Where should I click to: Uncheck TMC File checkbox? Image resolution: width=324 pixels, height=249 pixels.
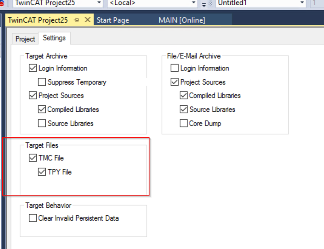click(x=33, y=158)
